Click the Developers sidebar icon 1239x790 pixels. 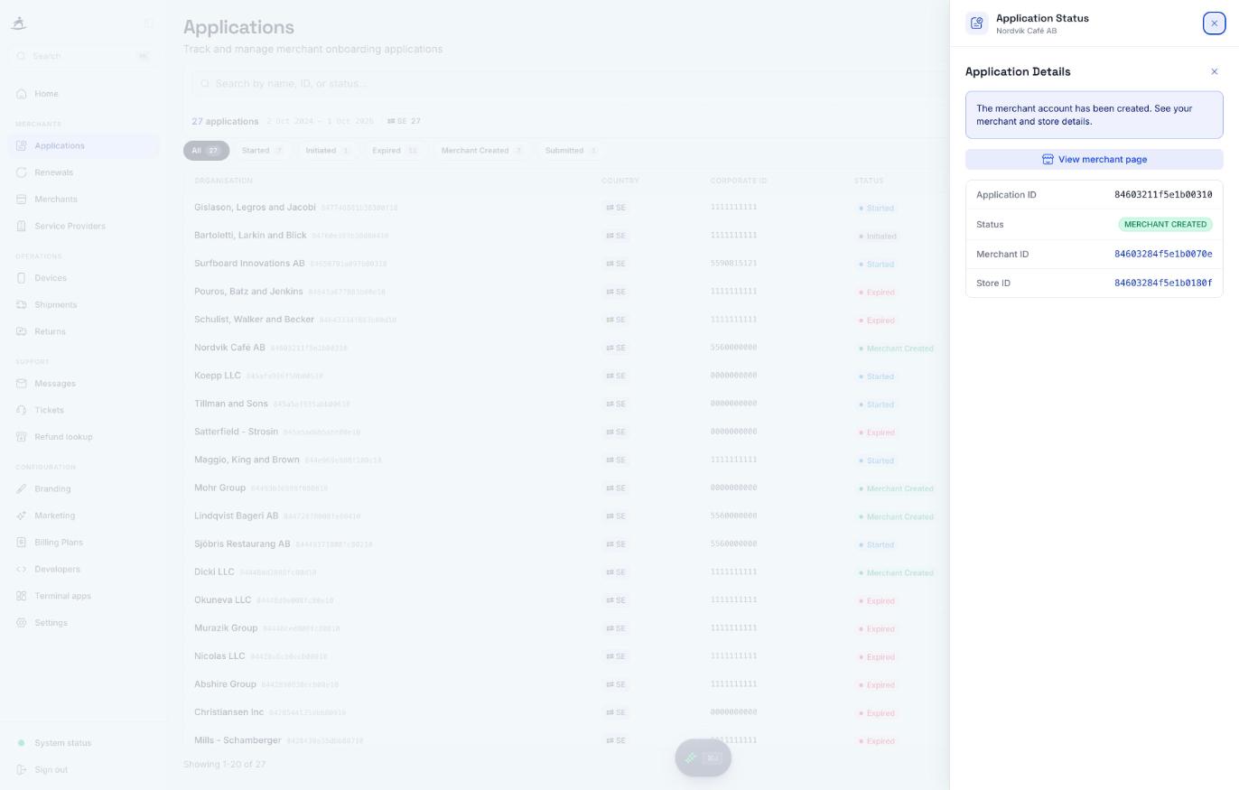[x=22, y=570]
